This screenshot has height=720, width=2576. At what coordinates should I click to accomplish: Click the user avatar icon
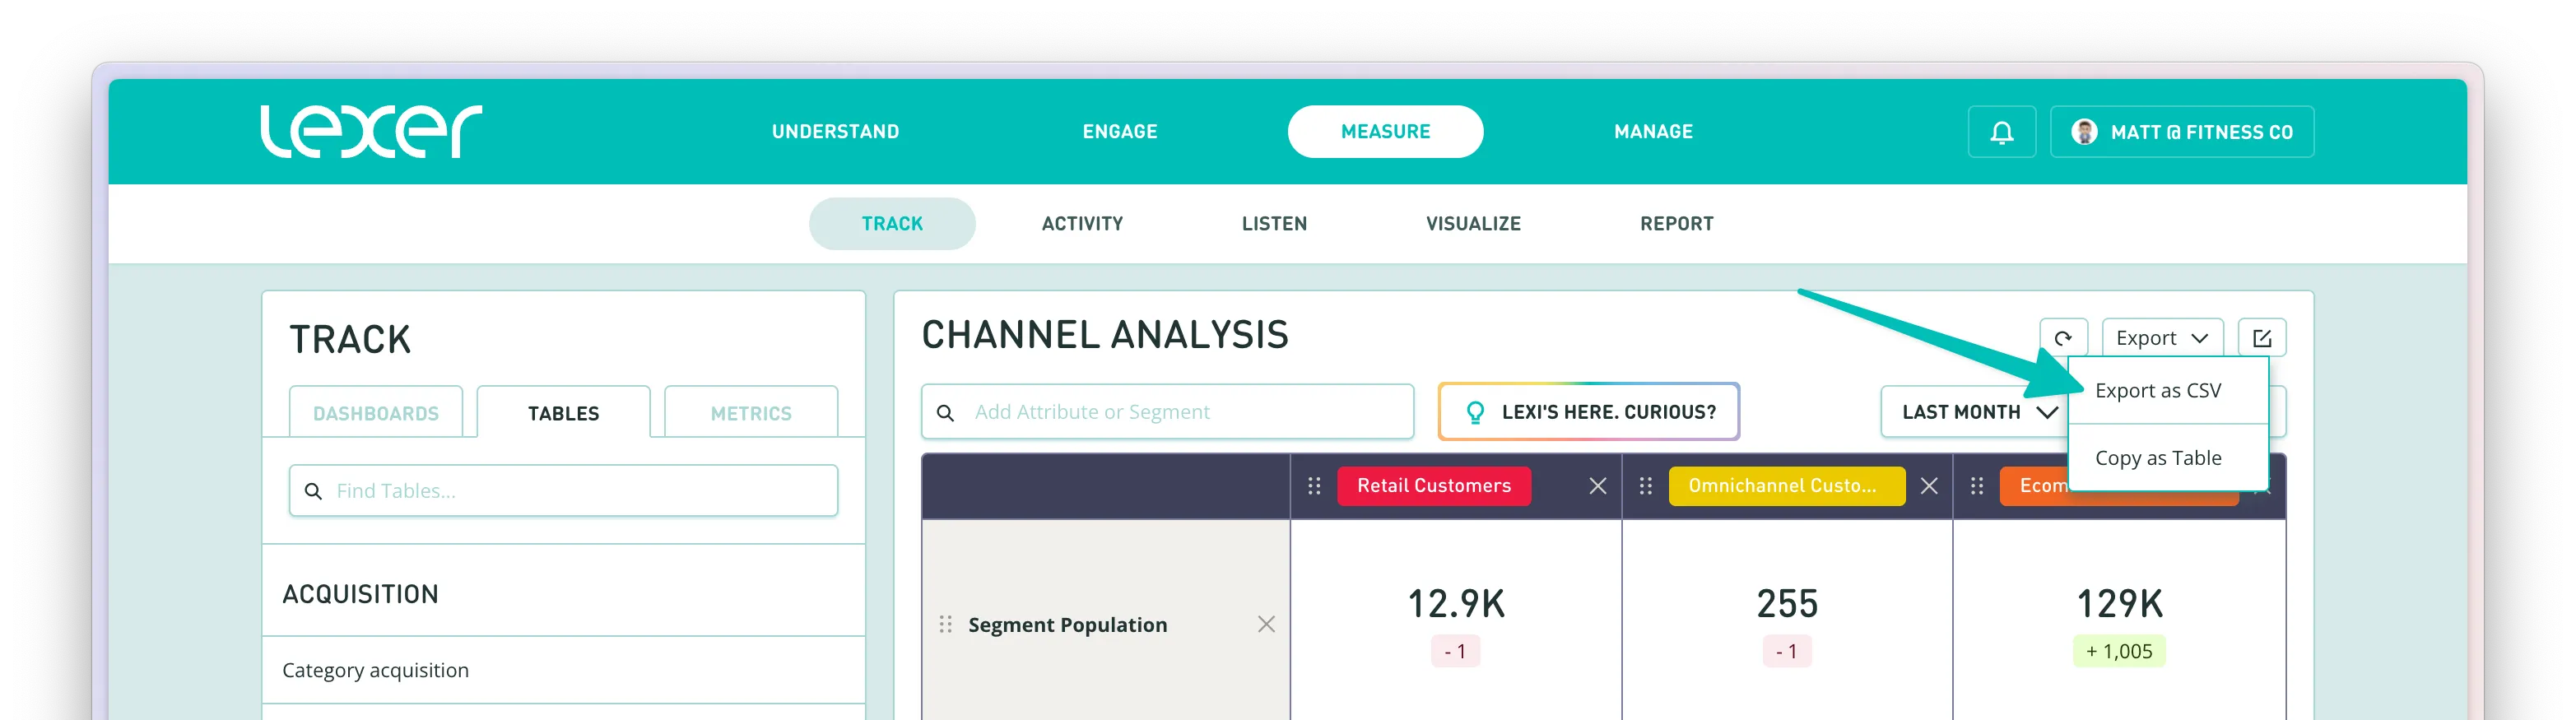(2084, 132)
